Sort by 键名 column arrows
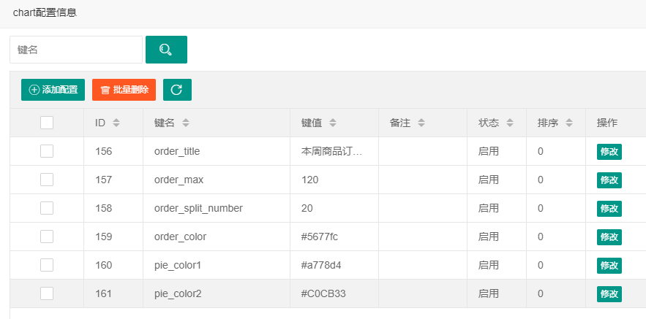646x319 pixels. click(186, 123)
